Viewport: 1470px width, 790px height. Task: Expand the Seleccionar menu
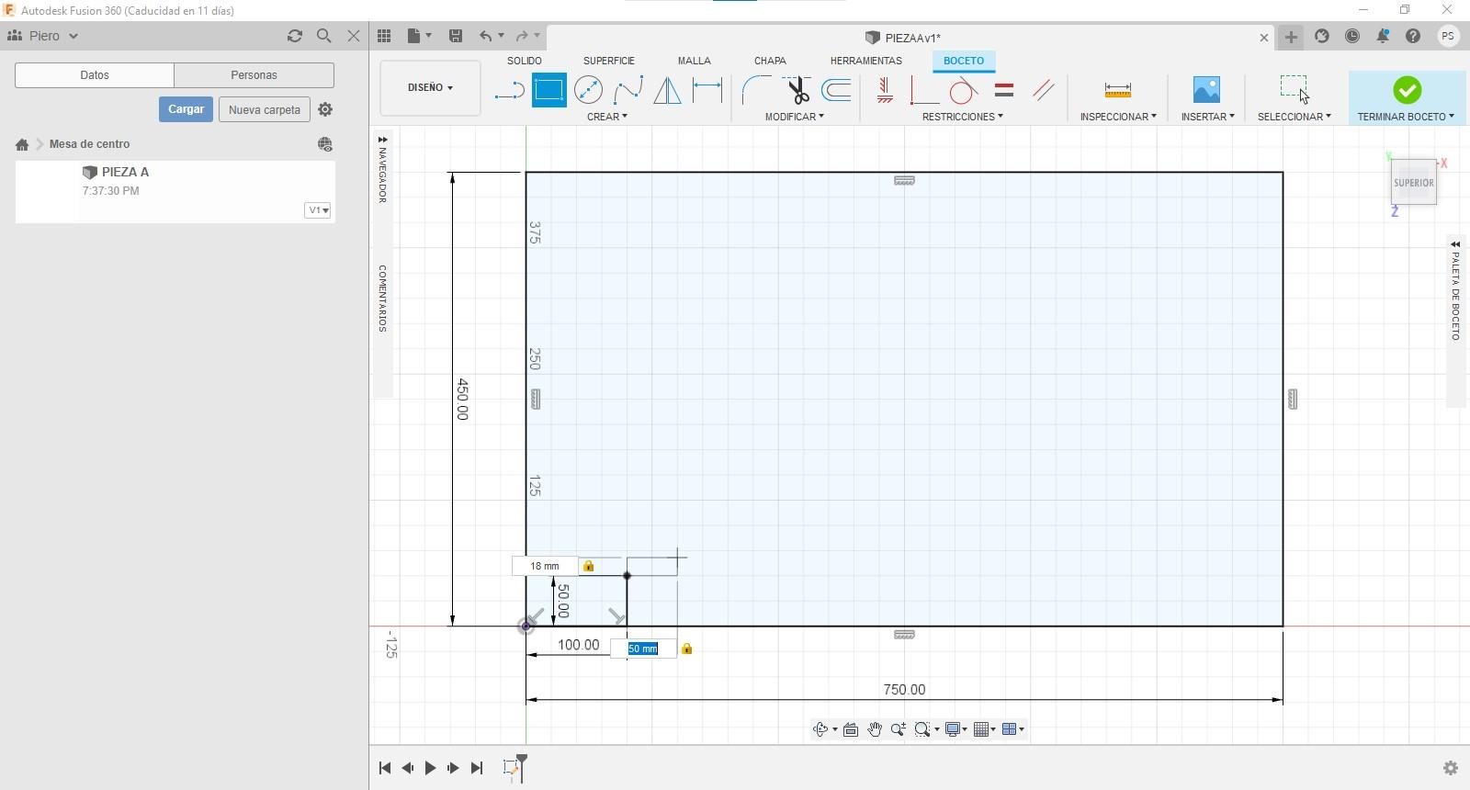coord(1295,117)
